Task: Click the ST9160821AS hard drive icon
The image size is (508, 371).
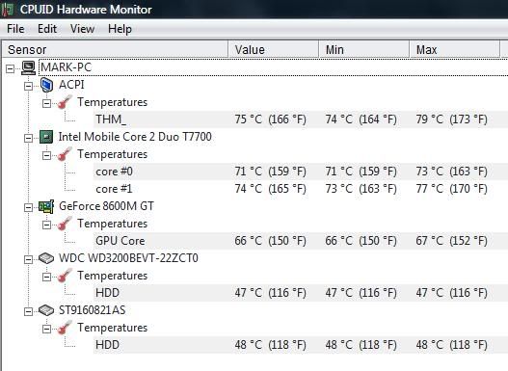Action: (x=46, y=310)
